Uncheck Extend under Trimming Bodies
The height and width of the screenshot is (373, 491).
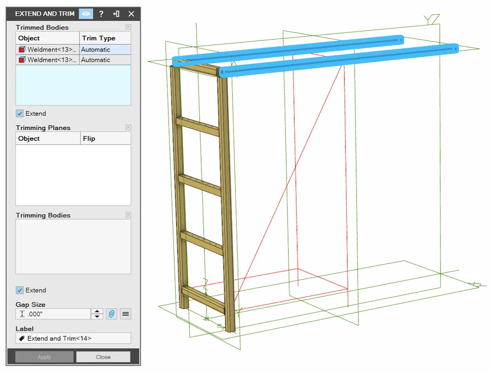pos(20,290)
